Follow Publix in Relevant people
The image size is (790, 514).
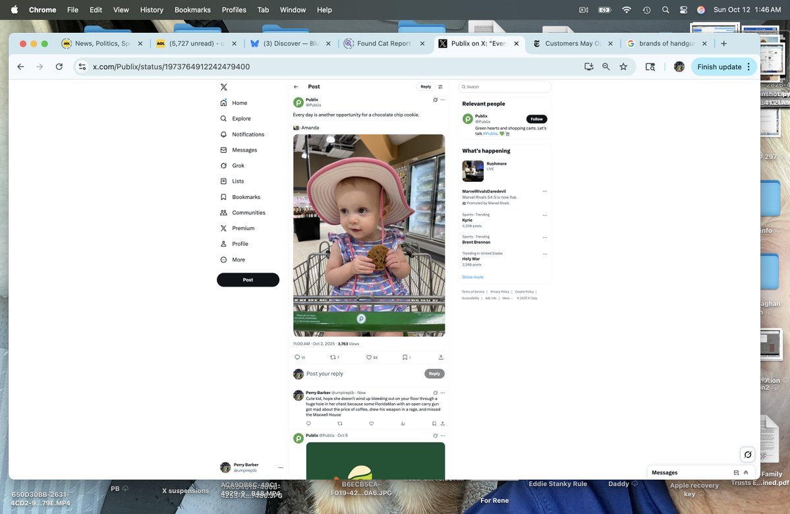coord(536,119)
